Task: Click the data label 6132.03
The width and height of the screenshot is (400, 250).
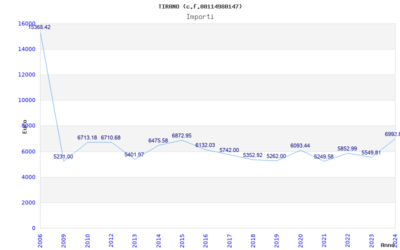Action: pos(205,145)
